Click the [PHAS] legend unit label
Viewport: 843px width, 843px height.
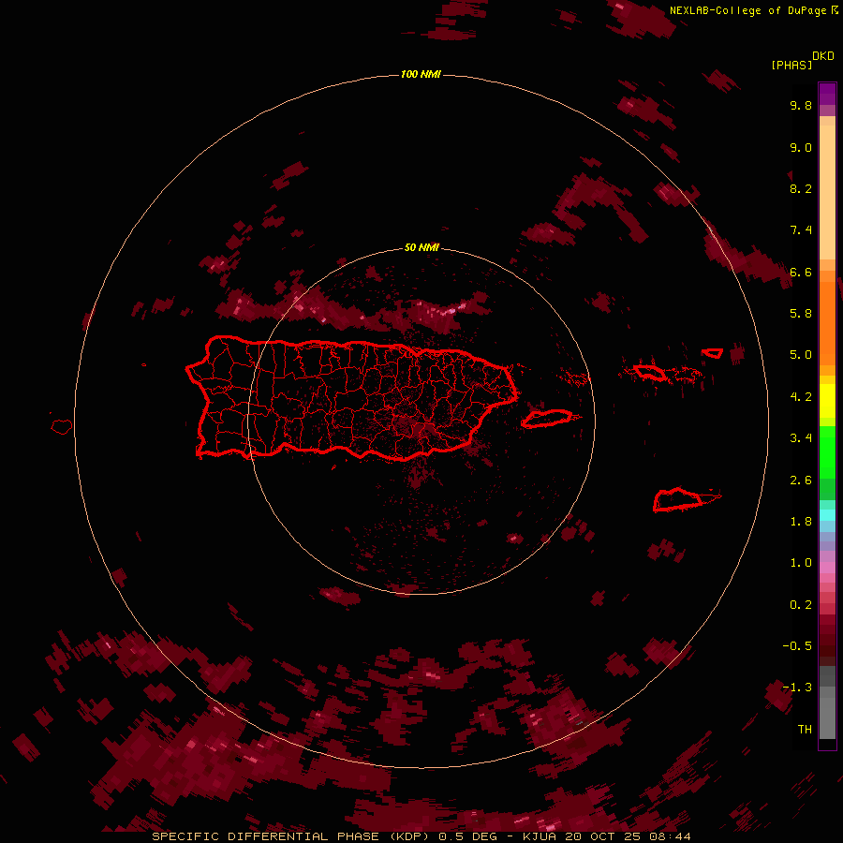pos(791,65)
